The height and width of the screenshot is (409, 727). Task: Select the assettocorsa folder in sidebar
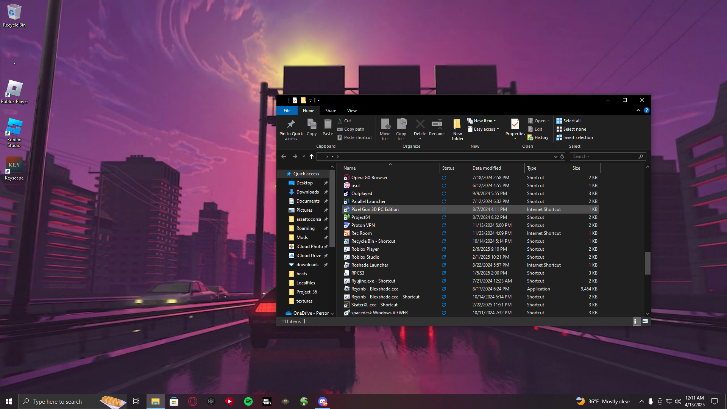309,219
